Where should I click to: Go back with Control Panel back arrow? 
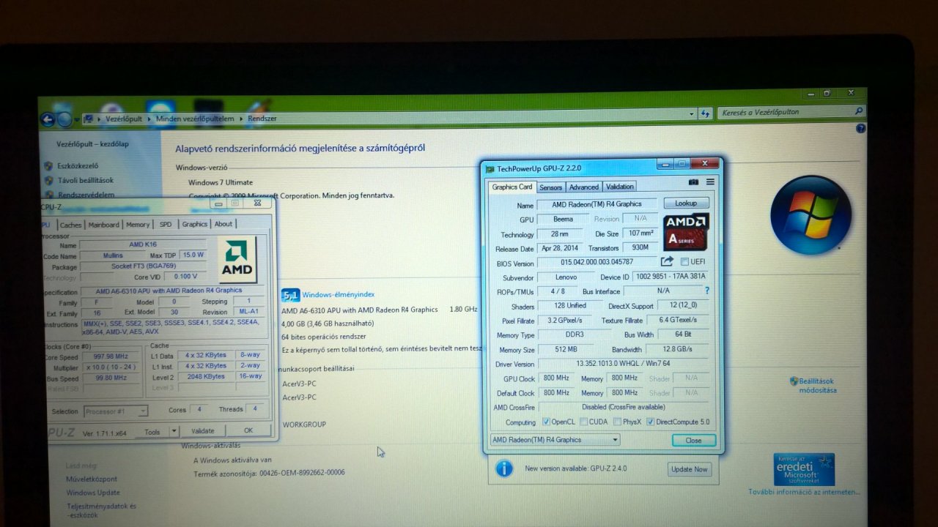(x=48, y=119)
